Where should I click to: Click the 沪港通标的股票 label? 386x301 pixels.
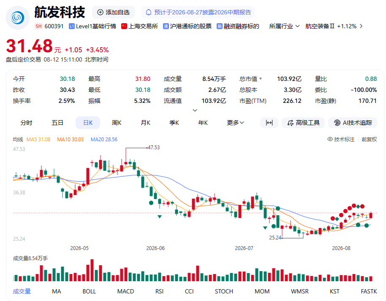tap(191, 26)
